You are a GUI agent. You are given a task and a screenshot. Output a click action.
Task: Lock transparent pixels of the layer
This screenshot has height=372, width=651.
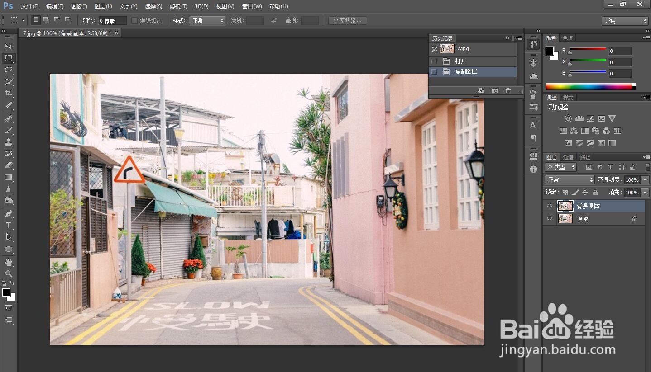coord(565,193)
